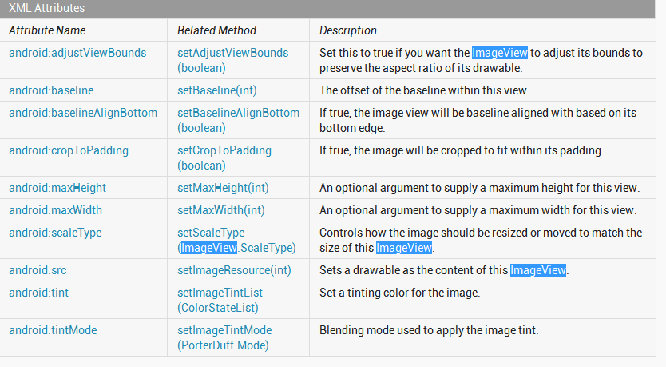
Task: Go to setBaseline(int) method
Action: 217,90
